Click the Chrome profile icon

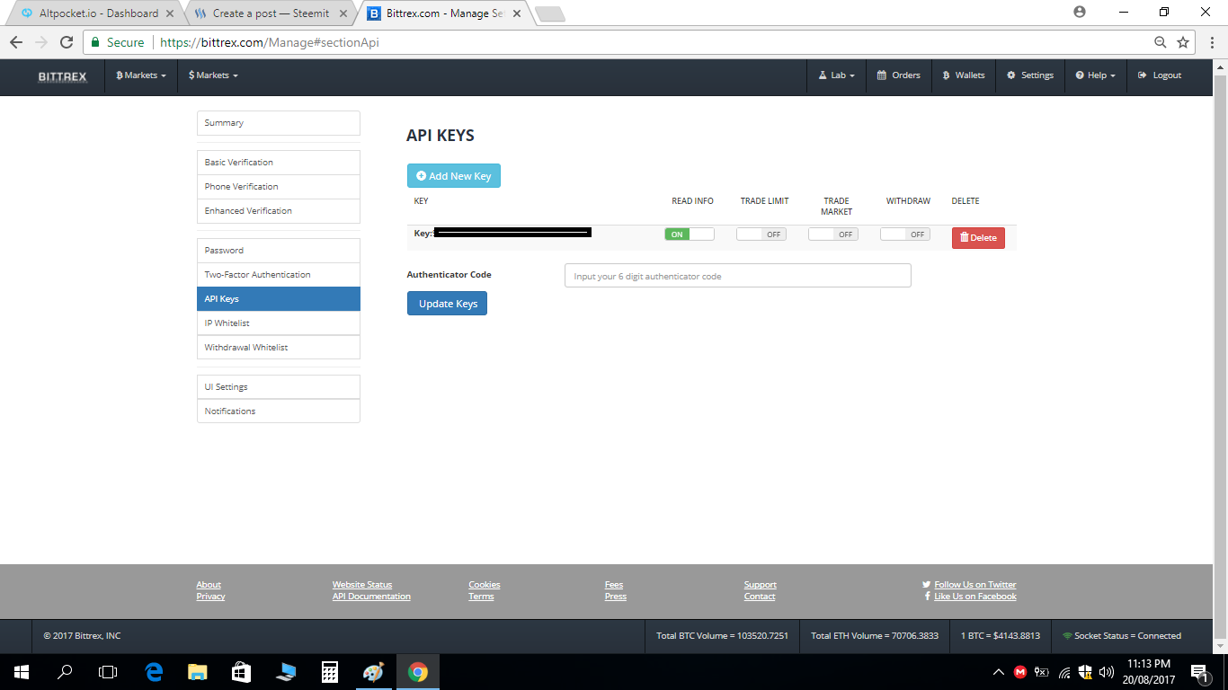[1080, 12]
